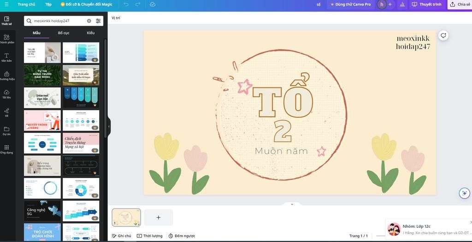Choose the 'Chiến dịch Truyền thông Mạng xã hội' template

pos(81,143)
